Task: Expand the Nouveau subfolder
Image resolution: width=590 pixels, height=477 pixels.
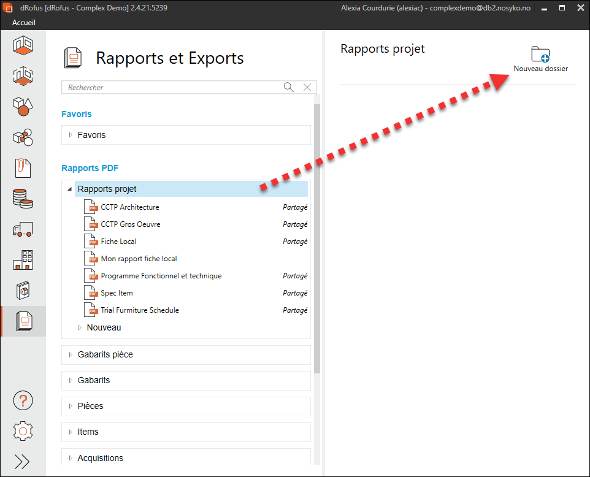Action: point(80,327)
